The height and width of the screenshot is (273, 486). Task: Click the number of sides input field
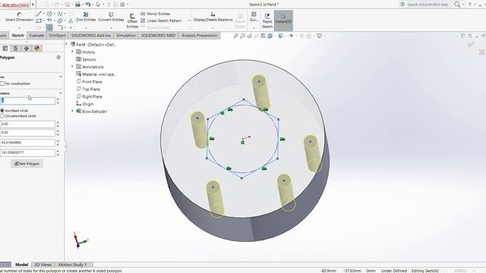[27, 101]
